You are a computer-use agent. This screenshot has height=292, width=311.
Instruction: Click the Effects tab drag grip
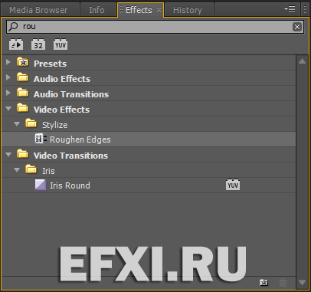[121, 10]
